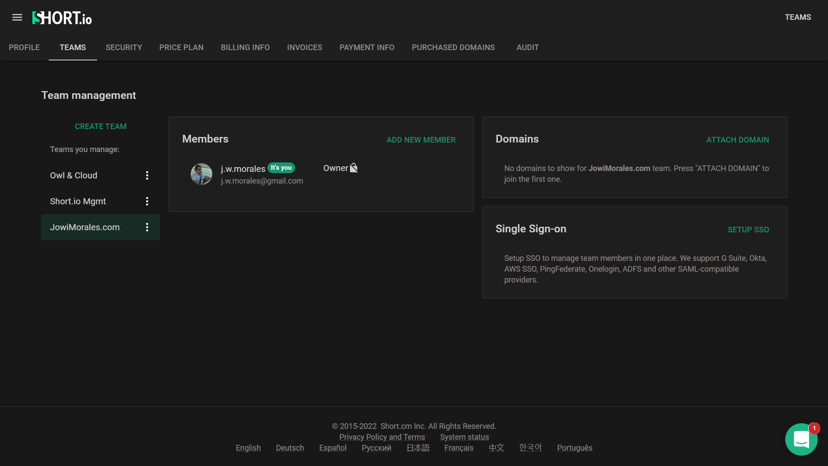Image resolution: width=828 pixels, height=466 pixels.
Task: View the Invoices tab
Action: click(x=305, y=48)
